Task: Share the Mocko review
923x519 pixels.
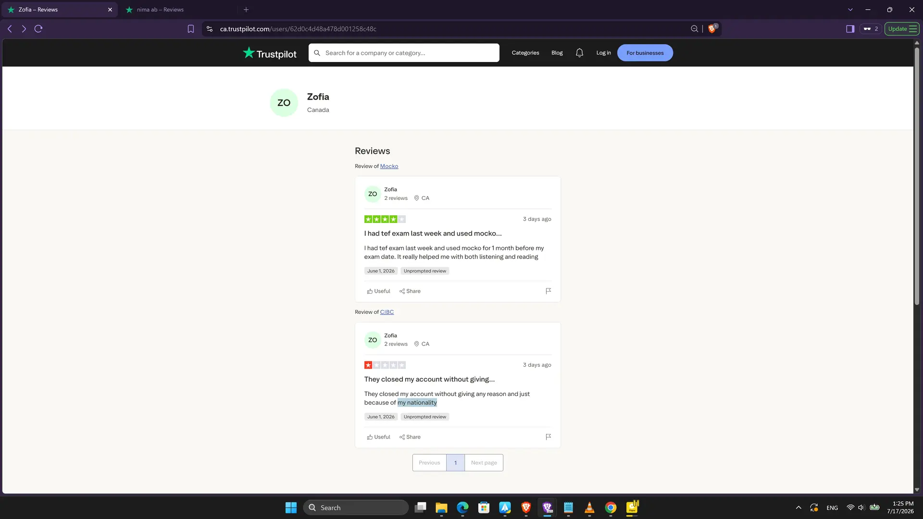Action: point(410,291)
